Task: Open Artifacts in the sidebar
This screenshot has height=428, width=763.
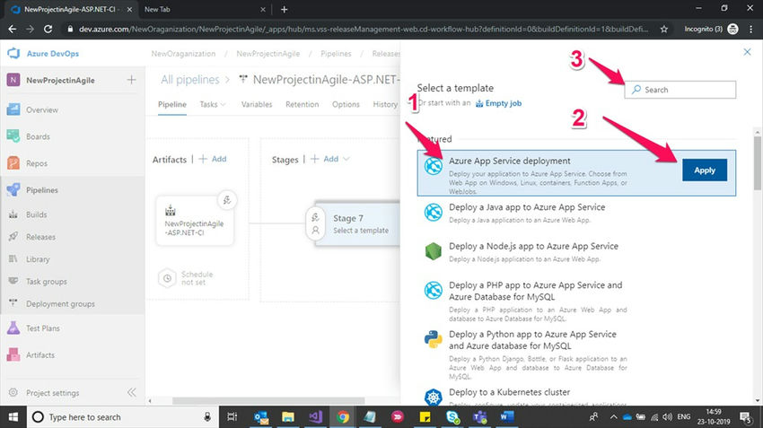Action: 39,355
